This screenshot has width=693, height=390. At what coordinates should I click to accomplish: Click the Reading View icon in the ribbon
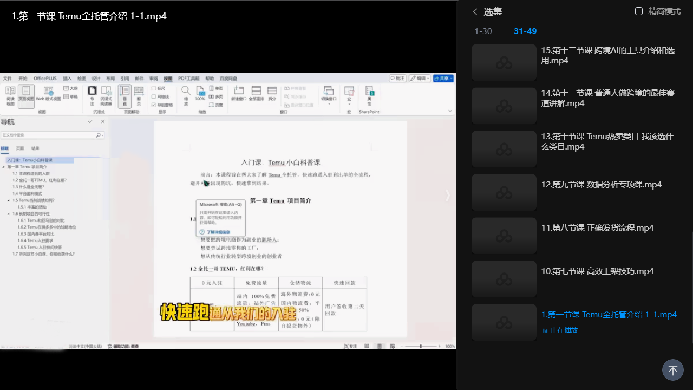10,94
